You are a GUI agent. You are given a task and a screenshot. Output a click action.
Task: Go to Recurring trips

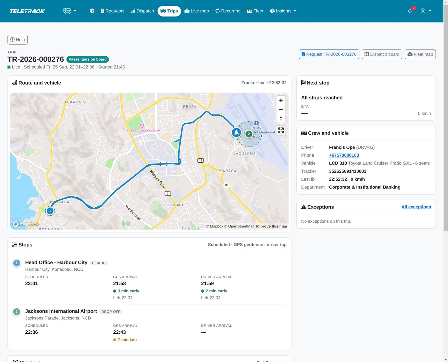click(228, 11)
